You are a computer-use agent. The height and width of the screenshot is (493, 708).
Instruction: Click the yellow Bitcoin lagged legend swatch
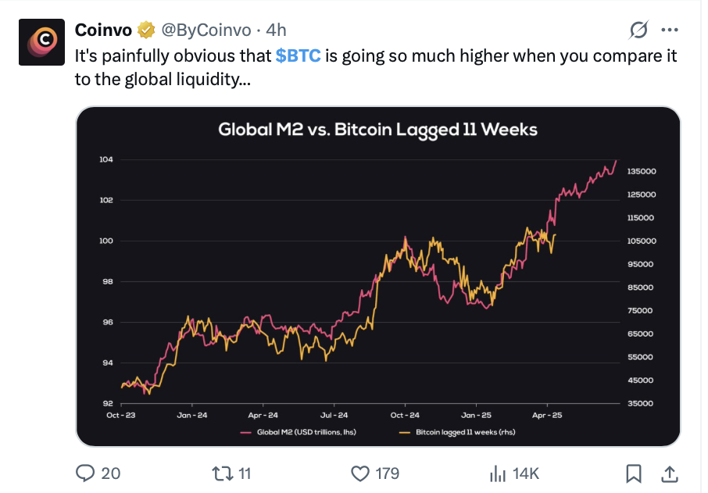(x=405, y=431)
